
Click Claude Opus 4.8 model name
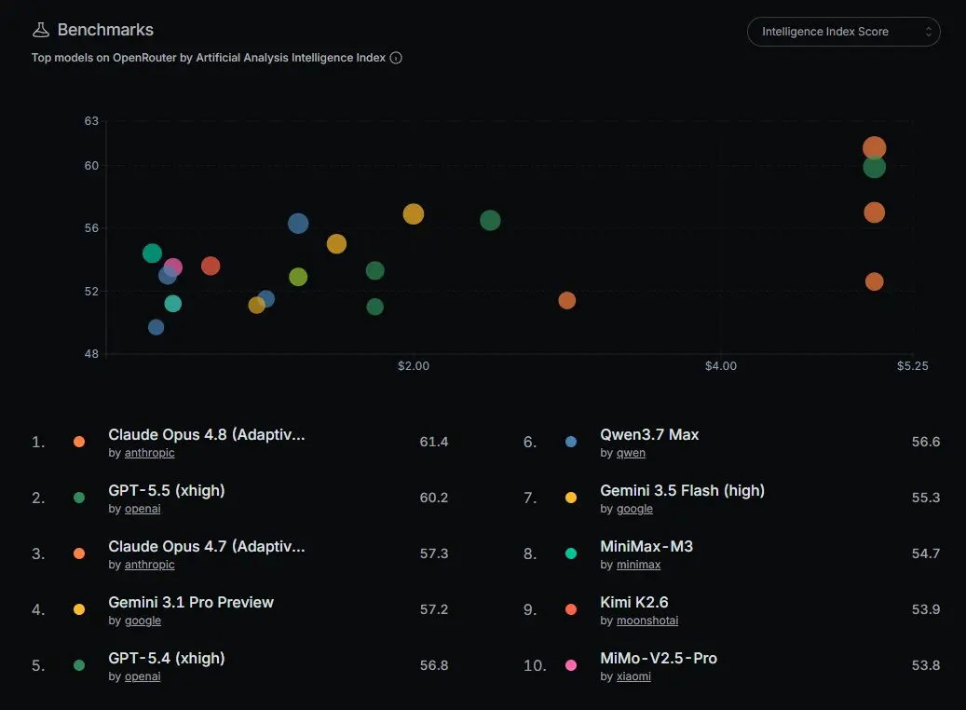pos(207,434)
